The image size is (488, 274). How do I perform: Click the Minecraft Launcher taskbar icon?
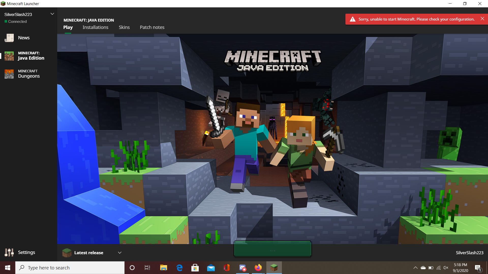(x=274, y=268)
